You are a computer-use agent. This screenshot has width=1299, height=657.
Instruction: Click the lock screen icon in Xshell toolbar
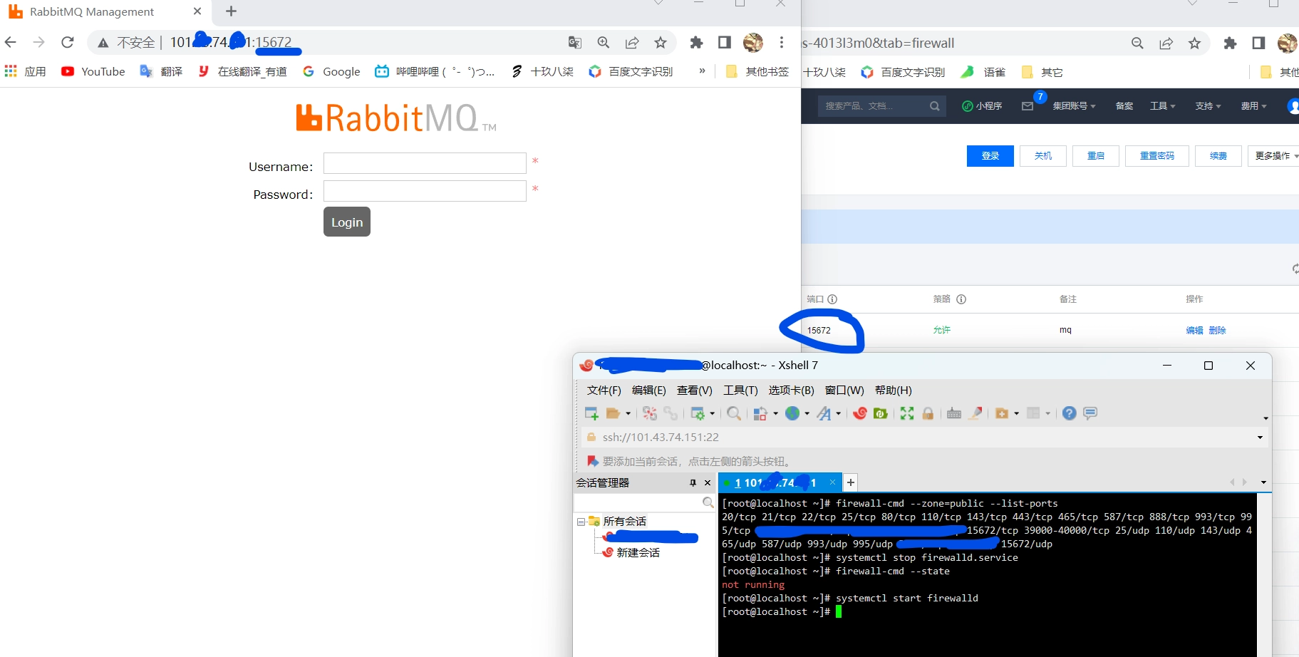[x=928, y=413]
